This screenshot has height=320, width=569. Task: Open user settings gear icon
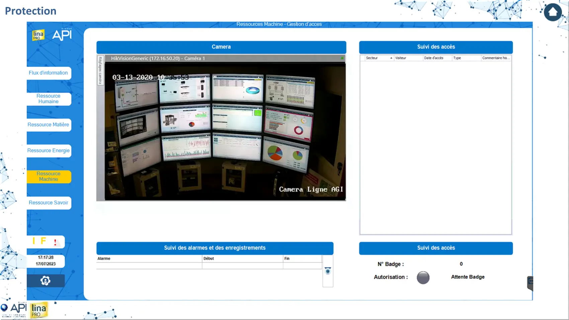click(x=46, y=281)
